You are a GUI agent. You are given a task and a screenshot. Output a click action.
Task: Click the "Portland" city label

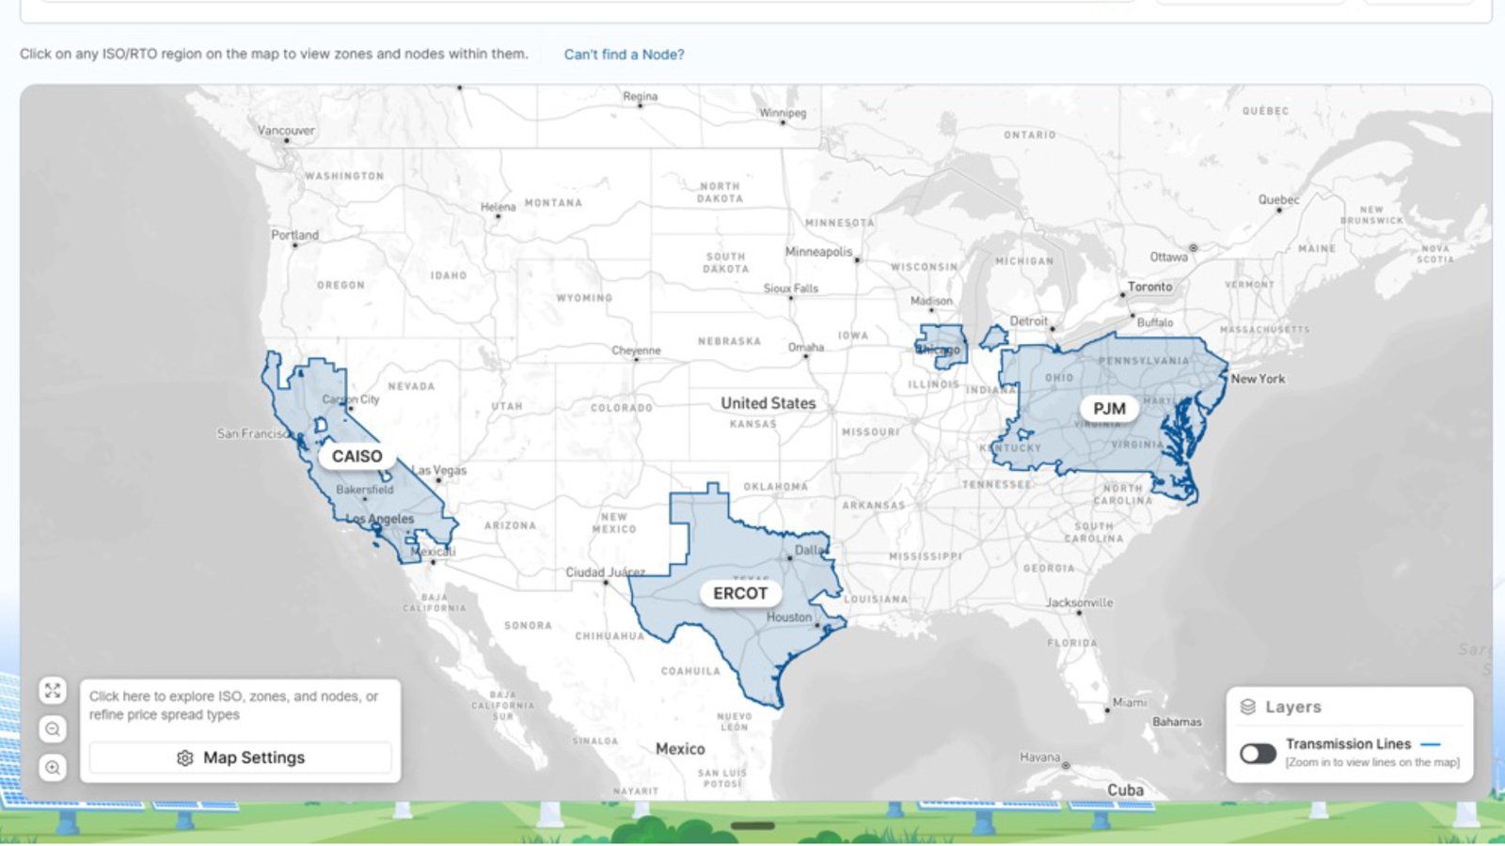(294, 235)
